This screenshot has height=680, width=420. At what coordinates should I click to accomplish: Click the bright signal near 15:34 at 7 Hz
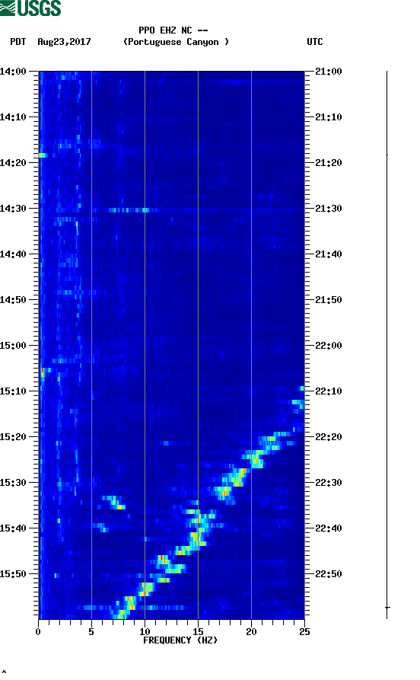point(114,502)
